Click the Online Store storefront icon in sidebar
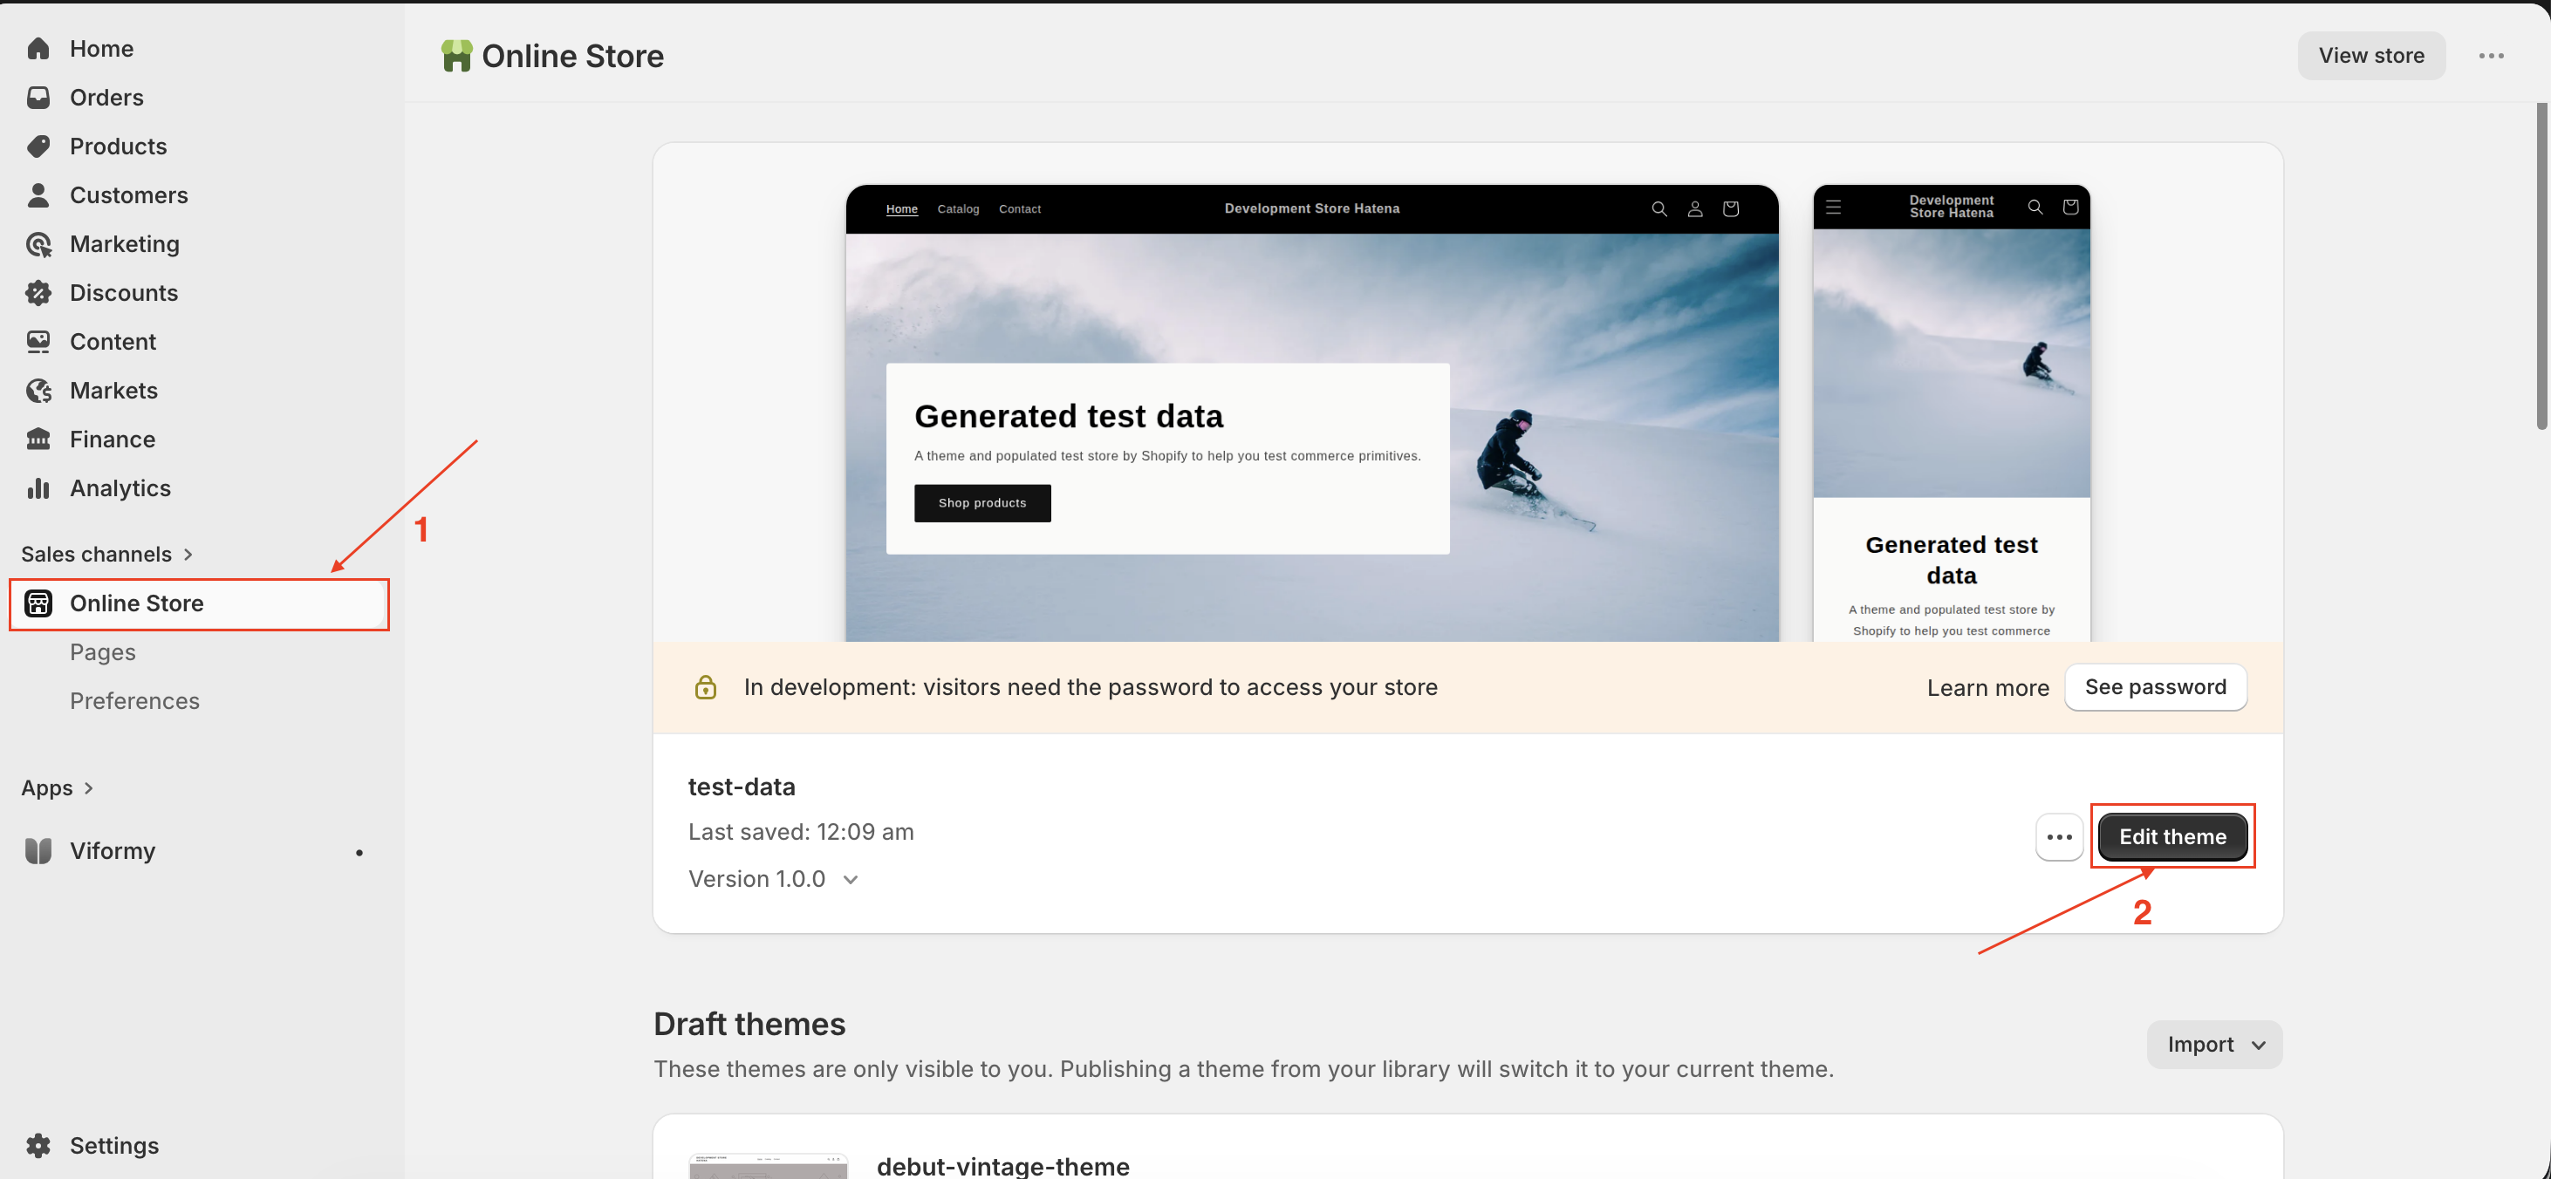This screenshot has height=1179, width=2551. pos(38,603)
